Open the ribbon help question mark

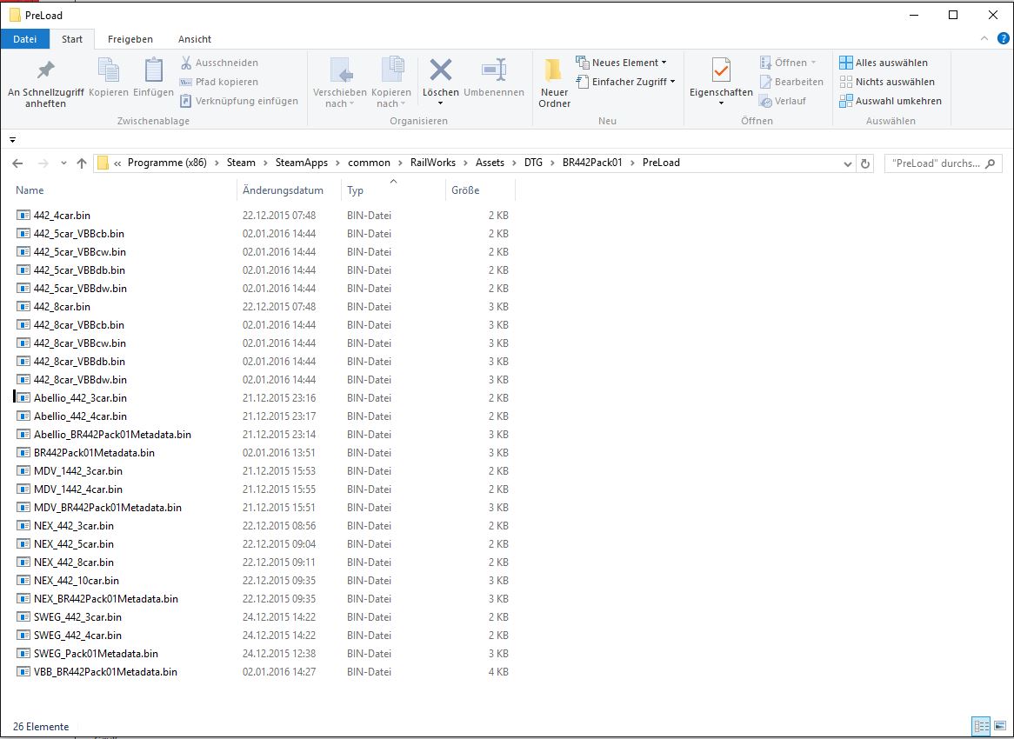(x=1001, y=39)
